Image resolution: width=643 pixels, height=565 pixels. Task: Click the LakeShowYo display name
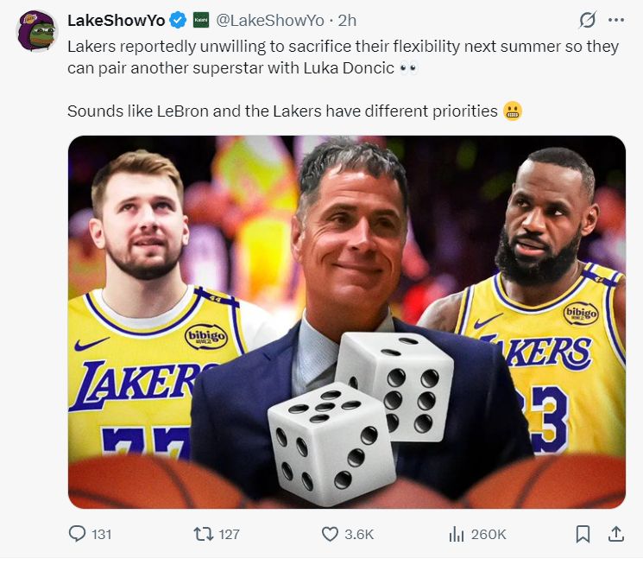pos(117,20)
